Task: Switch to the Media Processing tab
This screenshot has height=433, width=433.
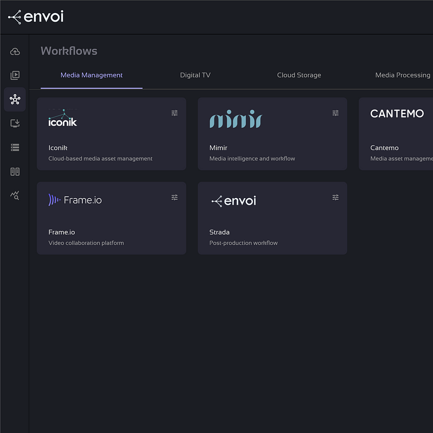Action: click(x=402, y=75)
